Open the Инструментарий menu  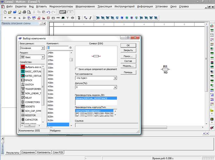(124, 6)
